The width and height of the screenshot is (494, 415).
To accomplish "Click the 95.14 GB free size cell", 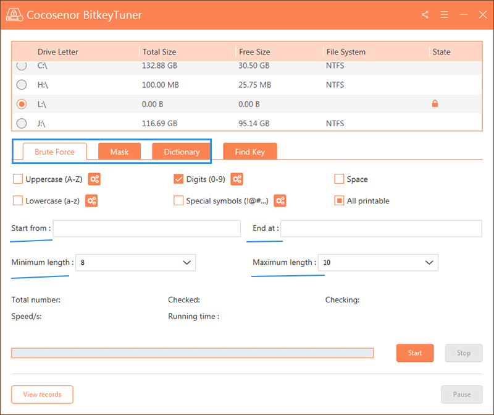I will [254, 123].
